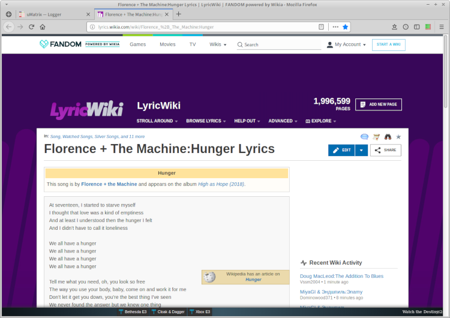Open Xbox E3 footer link
Image resolution: width=450 pixels, height=318 pixels.
(x=200, y=311)
